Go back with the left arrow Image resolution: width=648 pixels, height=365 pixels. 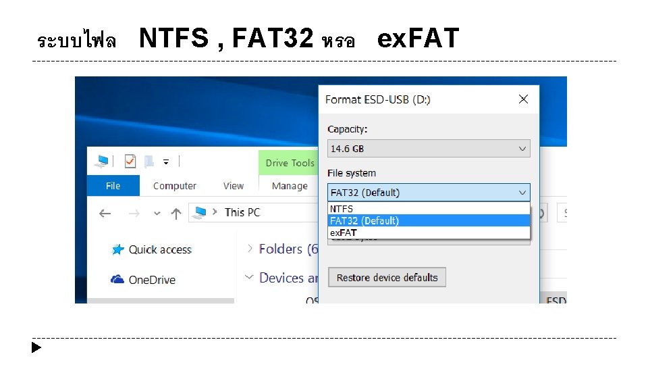(105, 213)
